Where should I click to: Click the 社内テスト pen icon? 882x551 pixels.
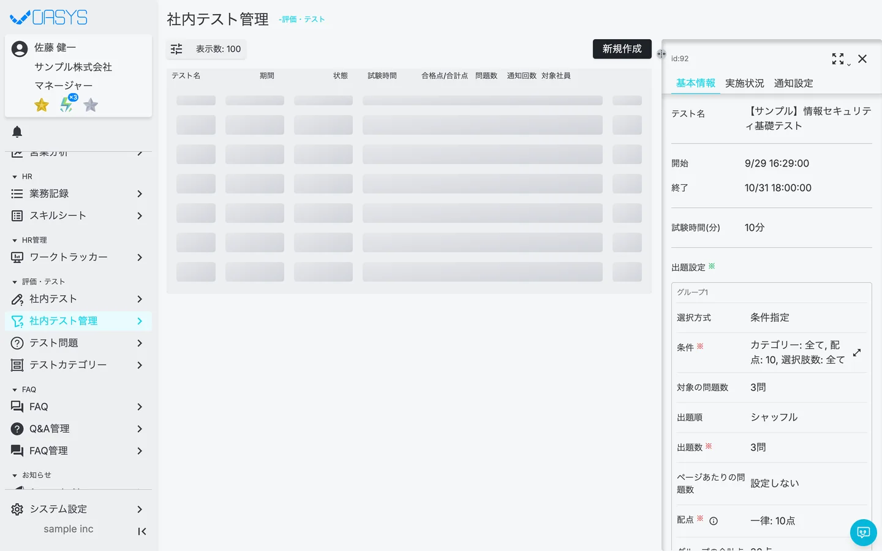click(17, 299)
